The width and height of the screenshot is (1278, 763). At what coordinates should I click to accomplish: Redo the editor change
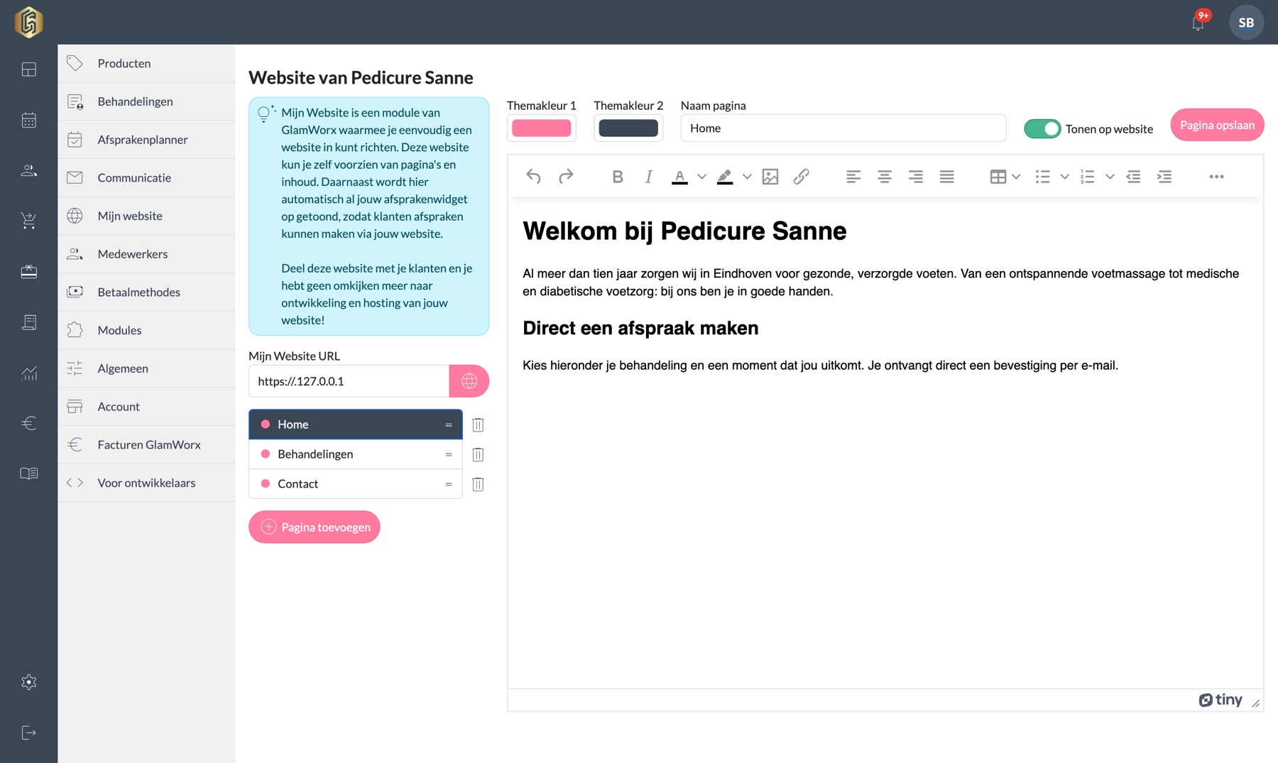coord(566,177)
